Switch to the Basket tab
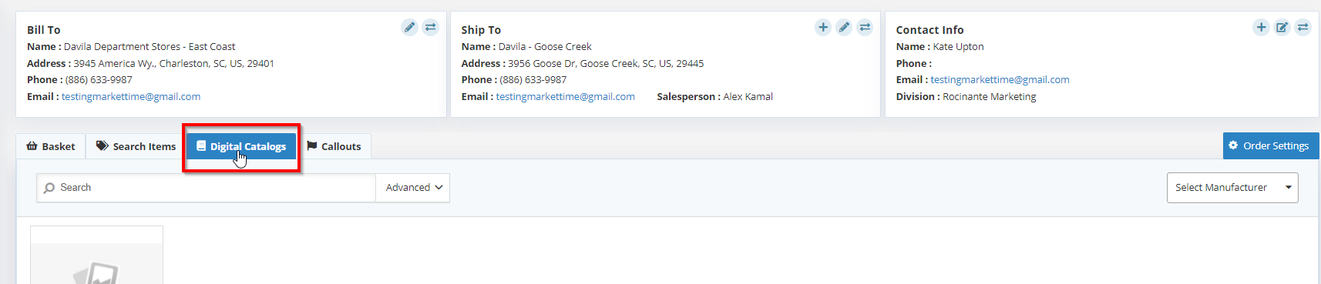 (51, 146)
